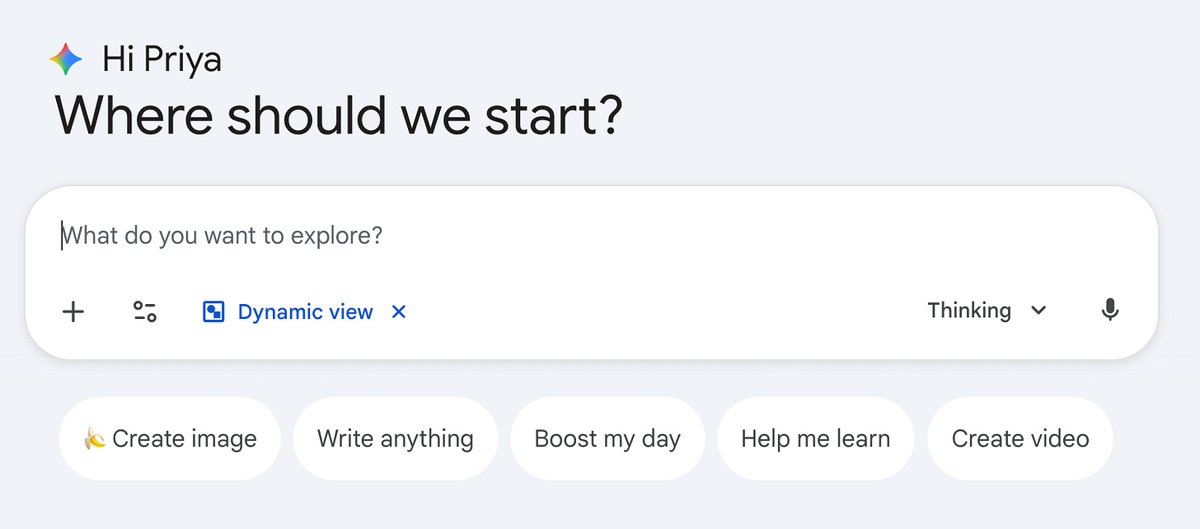Pick the Boost my day chip
The width and height of the screenshot is (1200, 529).
[x=607, y=438]
